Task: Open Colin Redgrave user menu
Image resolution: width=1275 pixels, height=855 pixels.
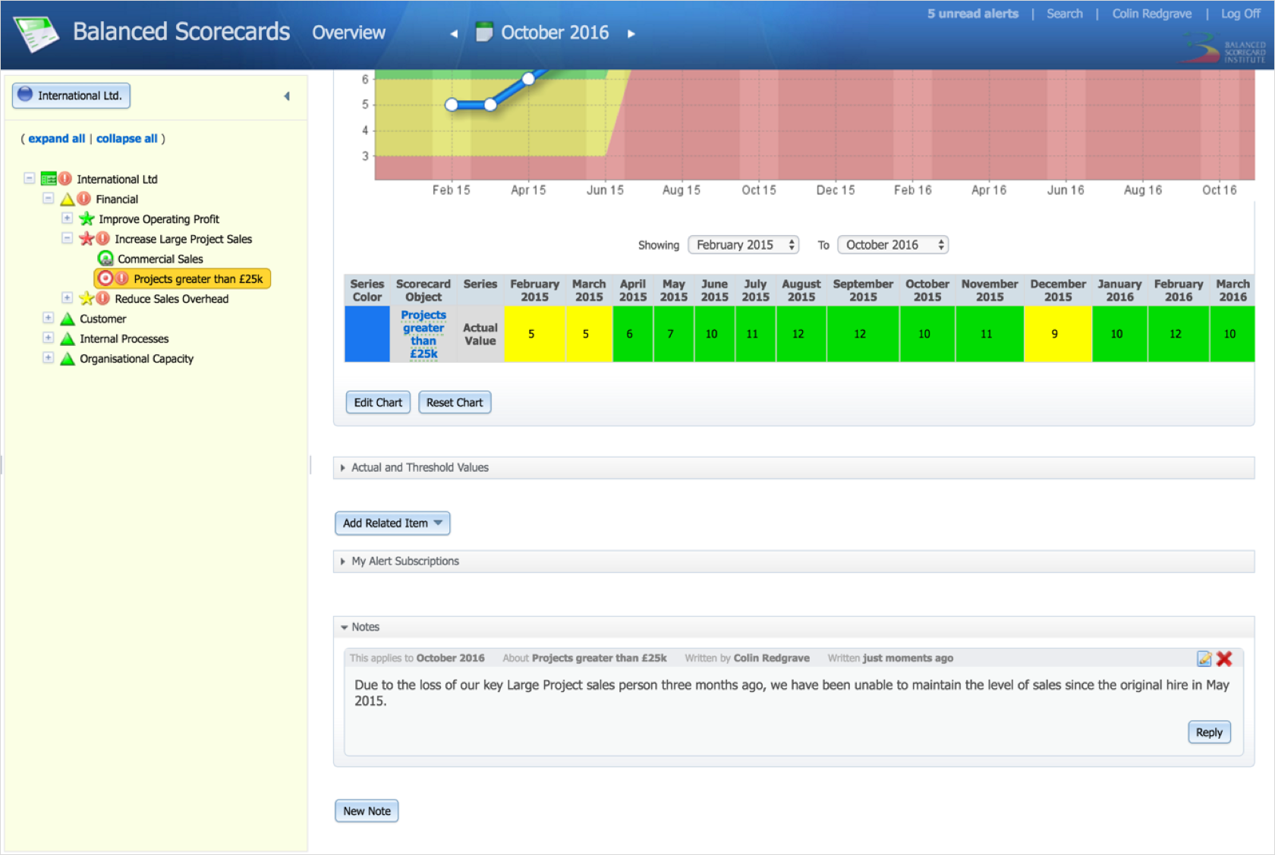Action: click(x=1151, y=14)
